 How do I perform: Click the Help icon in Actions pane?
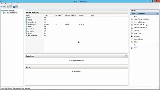[x=132, y=48]
